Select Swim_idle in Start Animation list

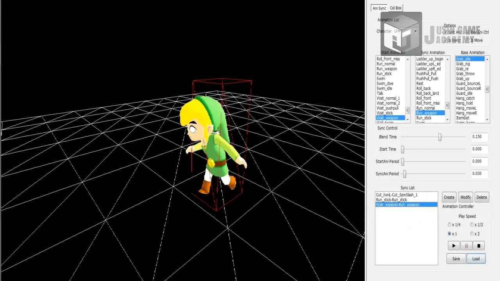click(x=391, y=89)
